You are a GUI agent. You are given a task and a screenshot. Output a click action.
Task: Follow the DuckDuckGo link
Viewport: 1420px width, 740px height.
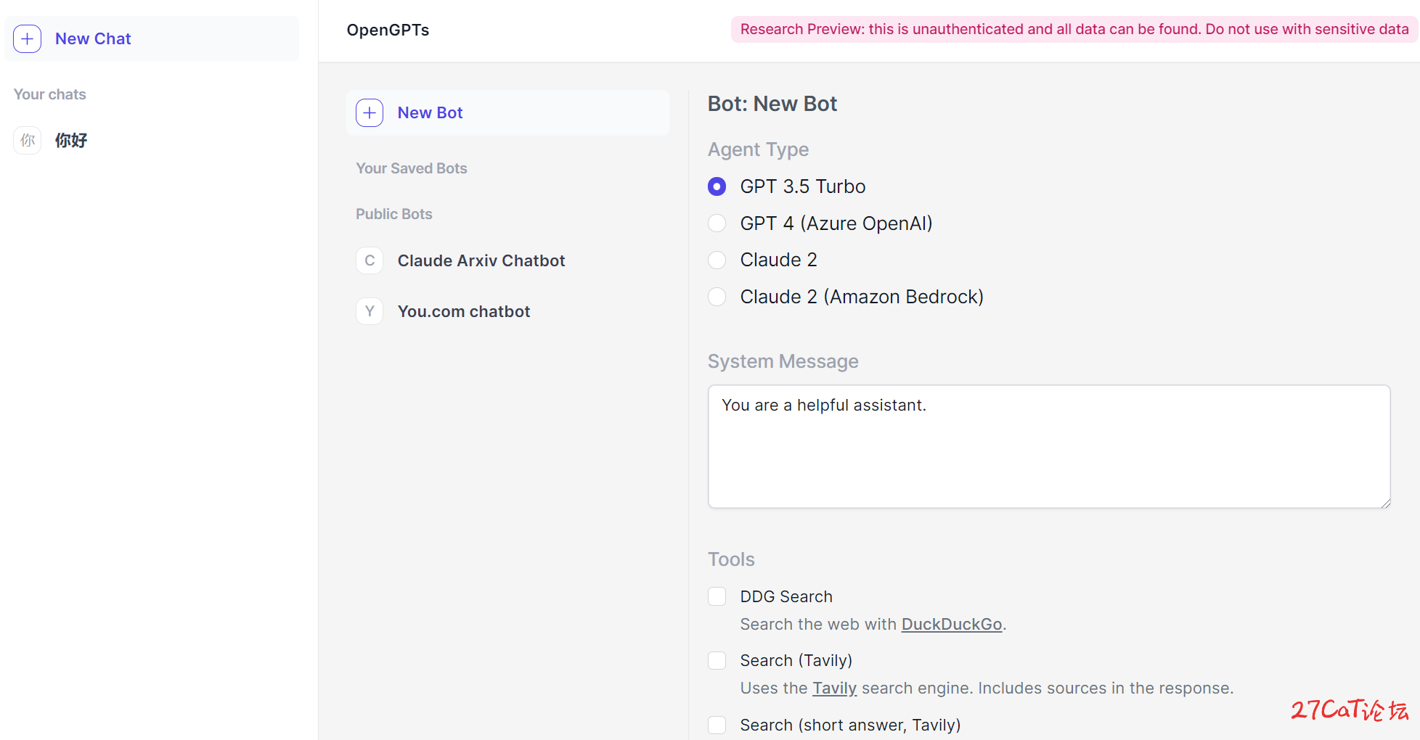(952, 624)
